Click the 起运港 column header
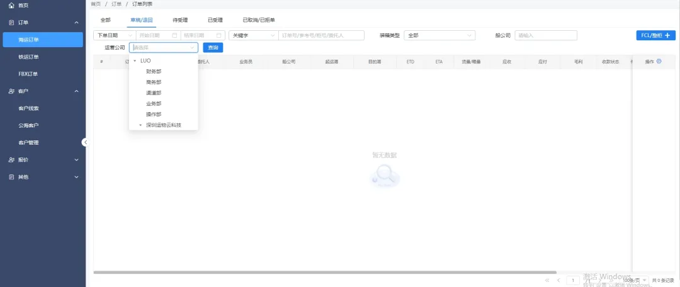The height and width of the screenshot is (287, 680). tap(332, 62)
